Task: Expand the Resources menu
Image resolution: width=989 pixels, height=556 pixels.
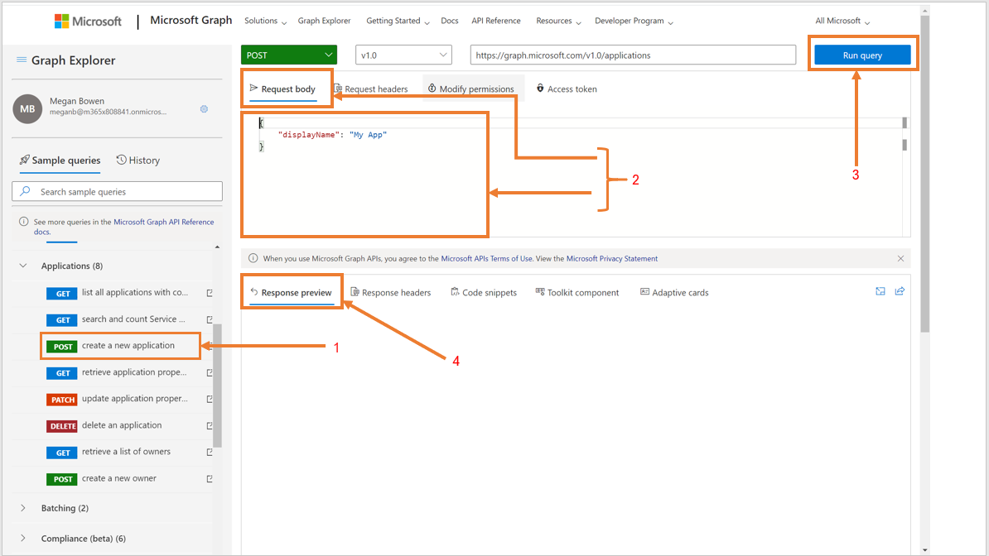Action: point(559,21)
